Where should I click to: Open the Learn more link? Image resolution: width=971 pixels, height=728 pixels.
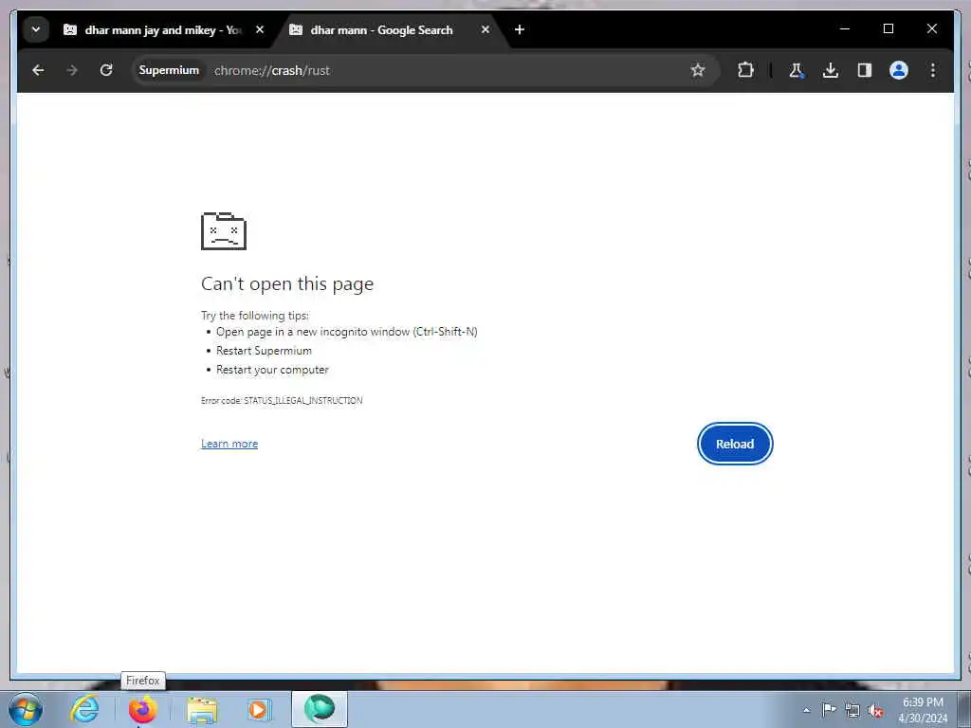coord(229,444)
